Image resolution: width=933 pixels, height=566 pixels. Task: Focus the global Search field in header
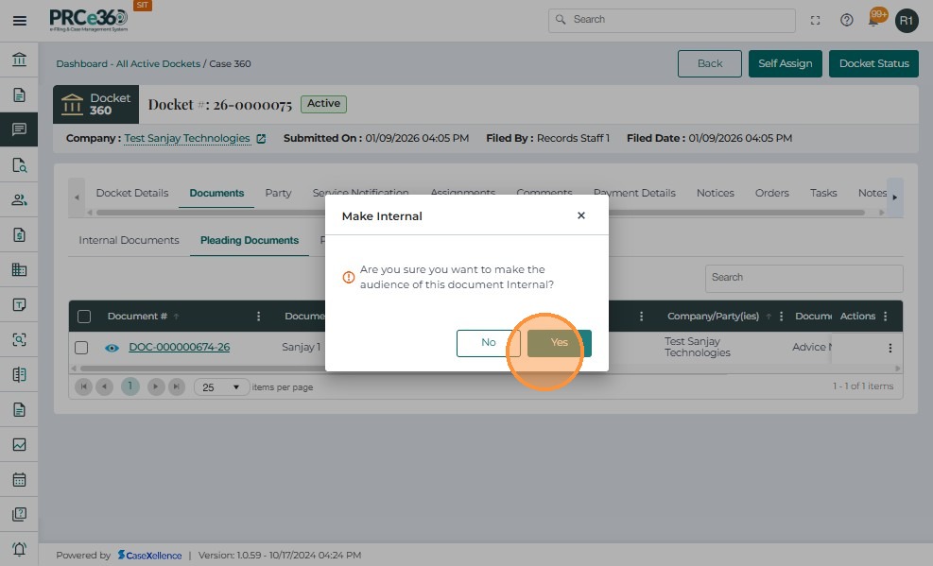tap(672, 20)
